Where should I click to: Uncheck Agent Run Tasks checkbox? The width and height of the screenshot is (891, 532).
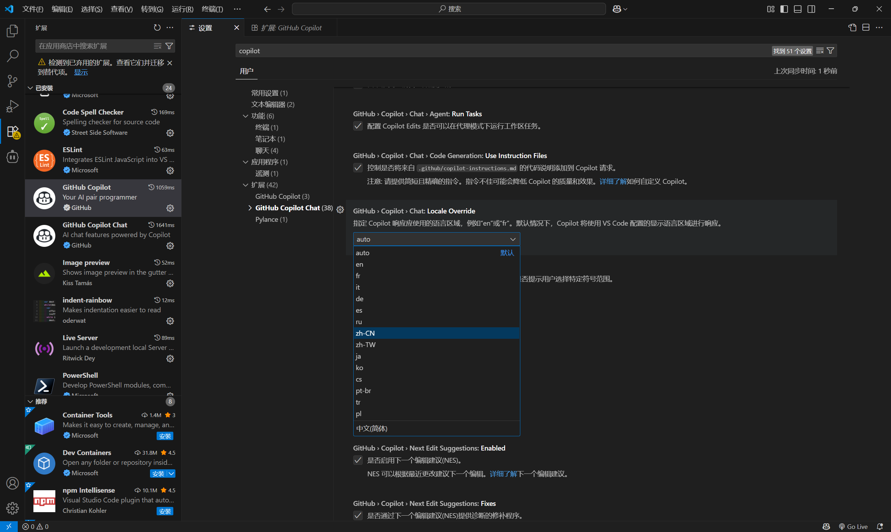[x=358, y=126]
